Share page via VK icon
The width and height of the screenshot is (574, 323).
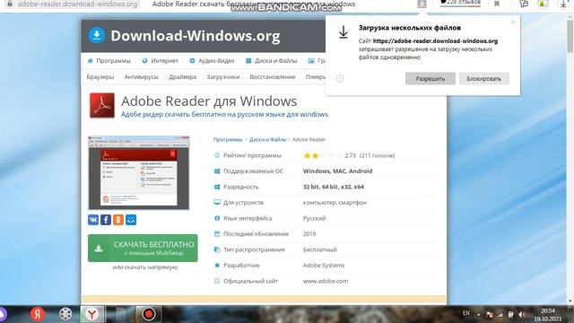93,220
